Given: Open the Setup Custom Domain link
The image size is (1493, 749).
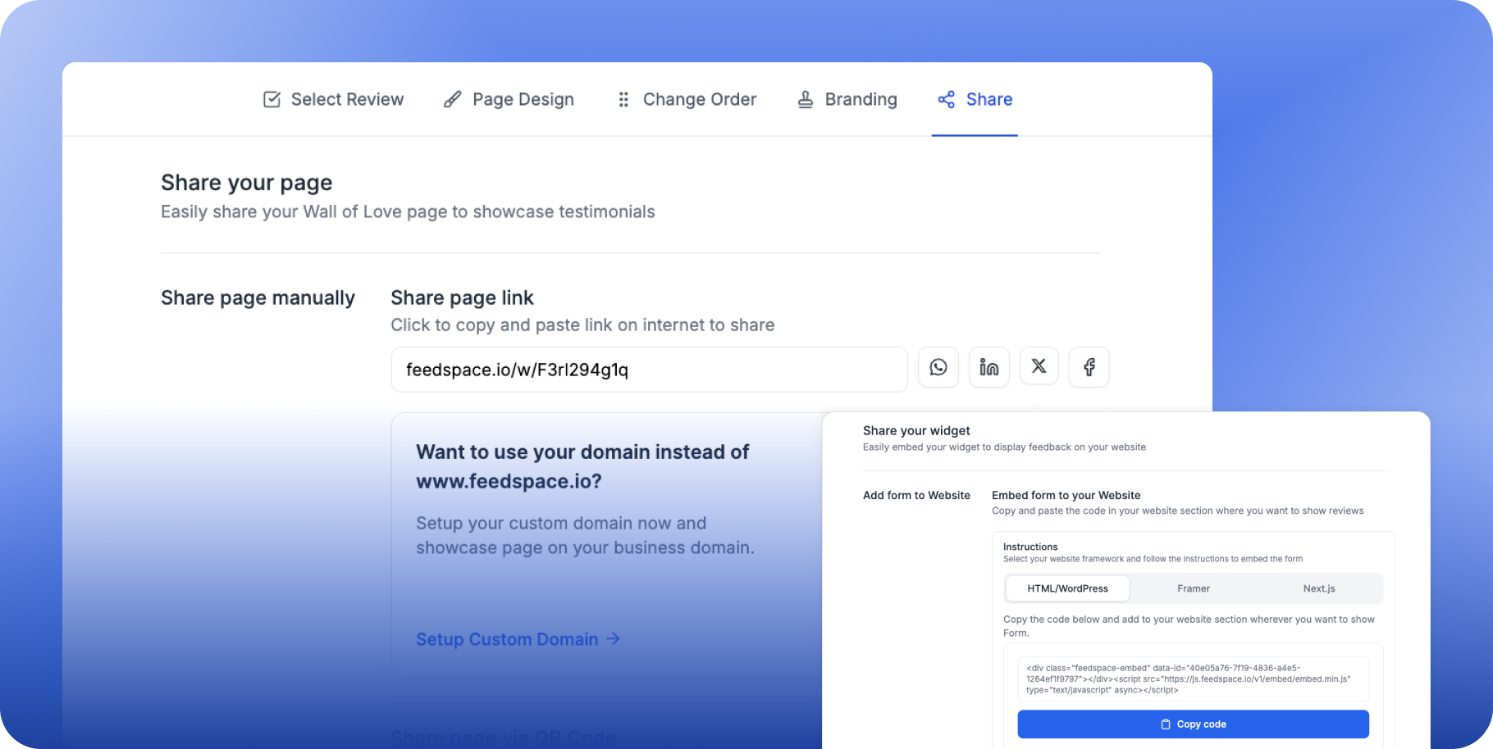Looking at the screenshot, I should tap(518, 639).
